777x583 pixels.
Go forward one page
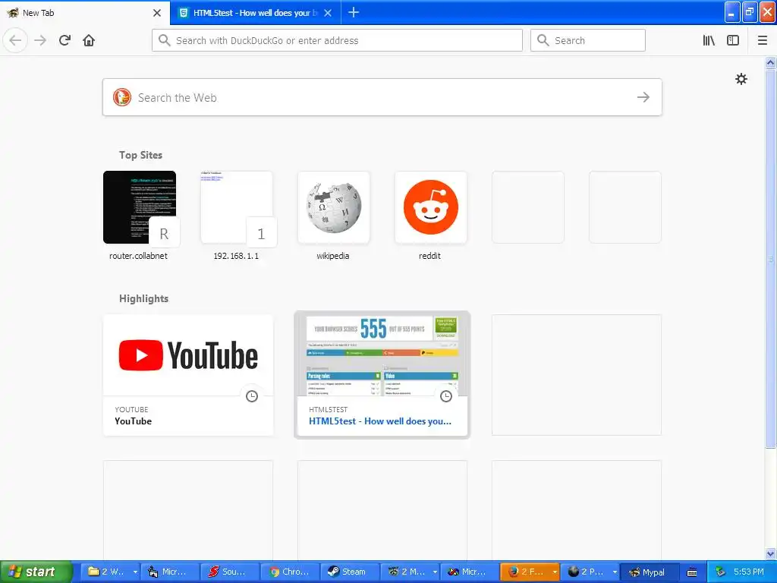click(40, 40)
